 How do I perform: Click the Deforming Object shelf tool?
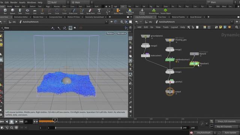pyautogui.click(x=130, y=12)
